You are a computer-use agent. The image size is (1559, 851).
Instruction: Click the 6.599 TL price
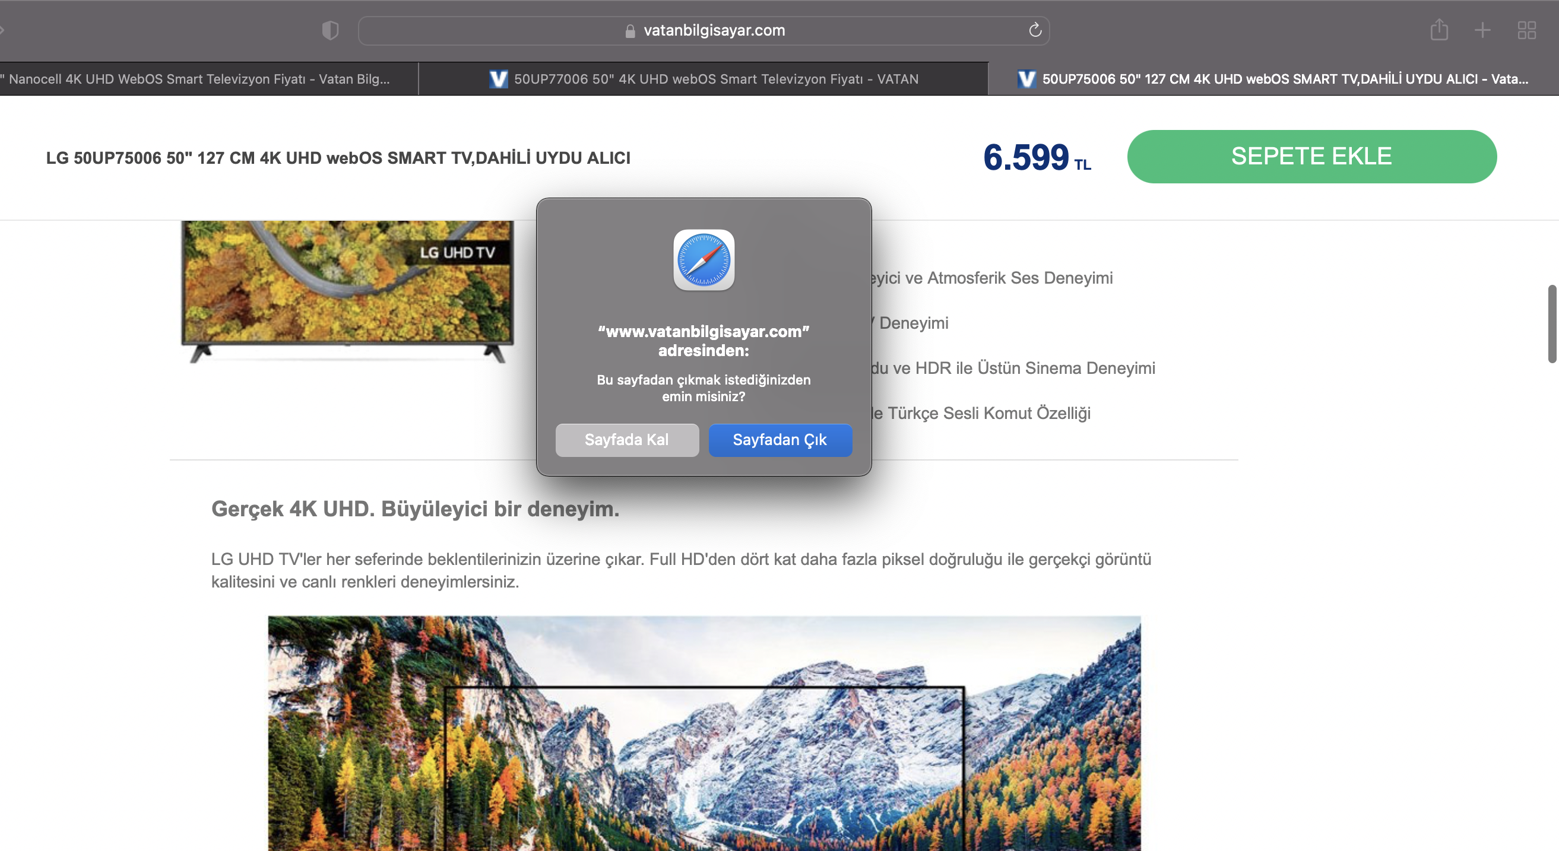click(1037, 157)
